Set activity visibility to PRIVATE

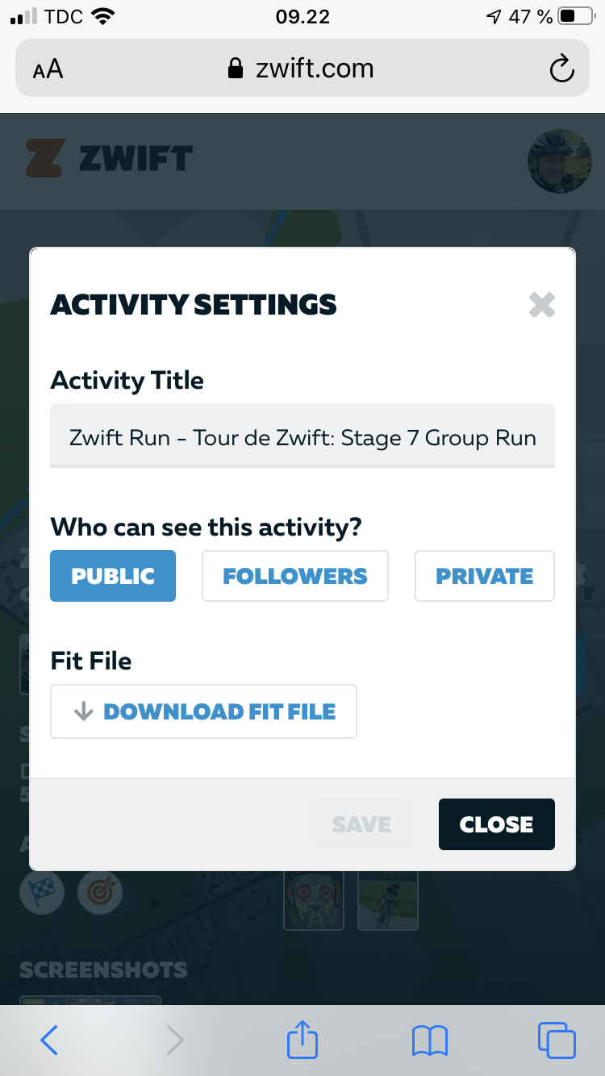click(484, 576)
